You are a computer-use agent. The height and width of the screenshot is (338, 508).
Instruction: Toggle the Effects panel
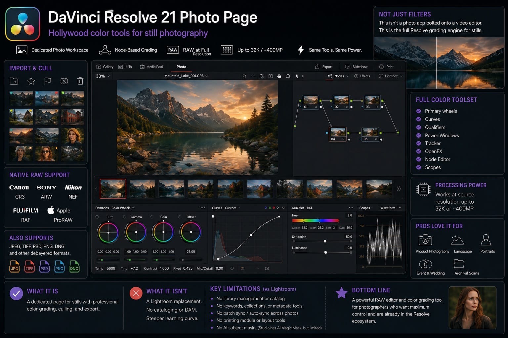pyautogui.click(x=362, y=76)
